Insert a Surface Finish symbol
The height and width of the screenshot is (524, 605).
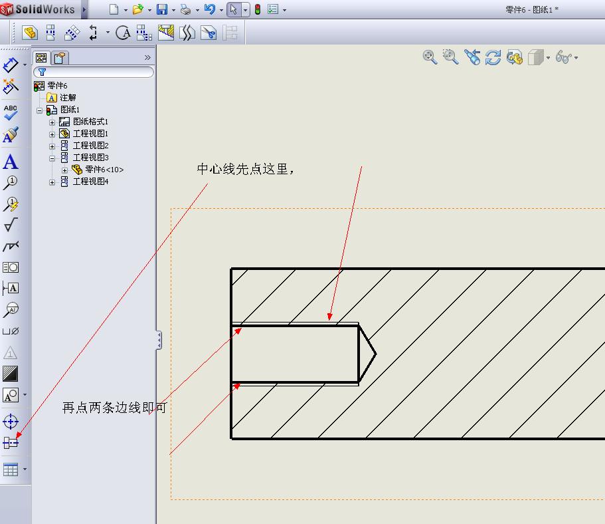(11, 225)
